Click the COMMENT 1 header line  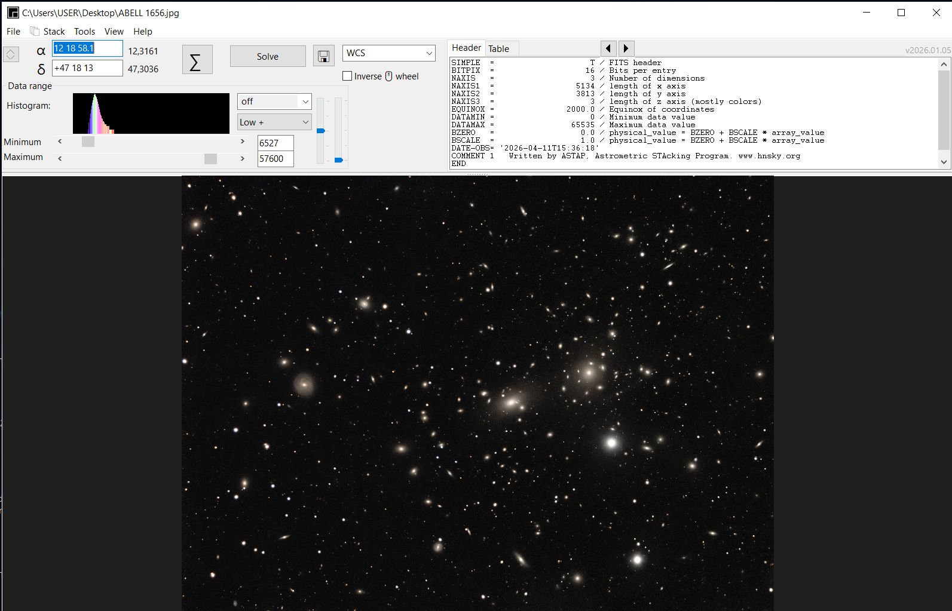(626, 156)
